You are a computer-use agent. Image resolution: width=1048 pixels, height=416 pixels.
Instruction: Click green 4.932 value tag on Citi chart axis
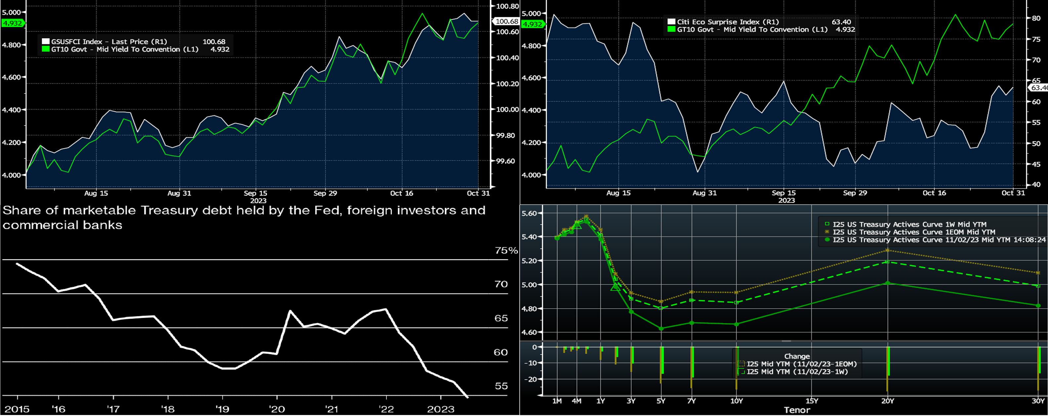(x=533, y=24)
